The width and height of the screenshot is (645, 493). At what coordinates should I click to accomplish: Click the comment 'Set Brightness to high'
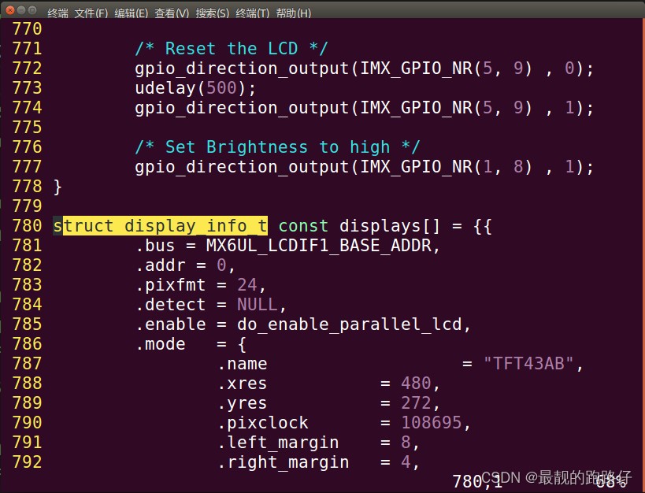tap(278, 147)
